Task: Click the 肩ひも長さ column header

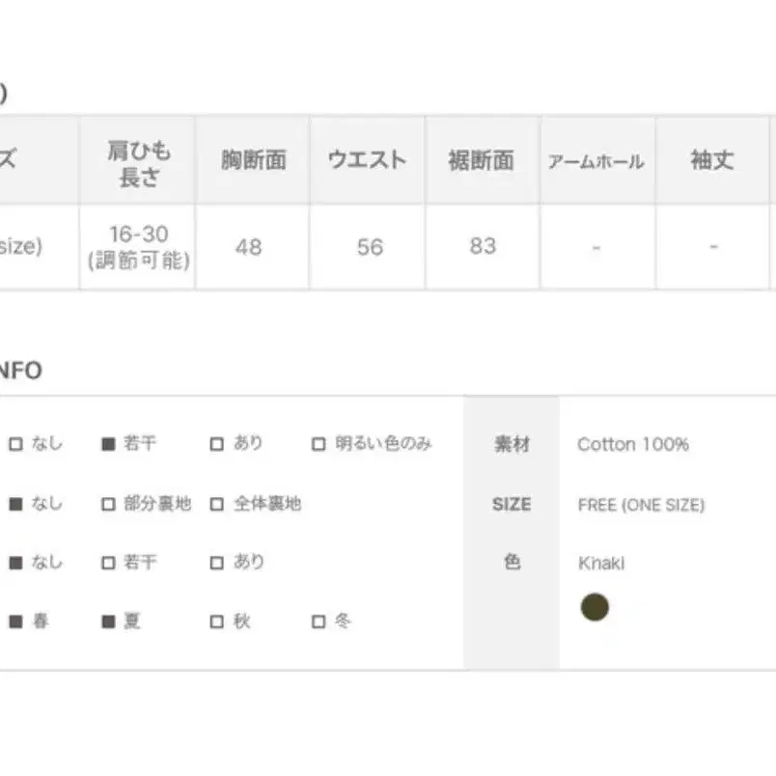Action: [x=138, y=160]
